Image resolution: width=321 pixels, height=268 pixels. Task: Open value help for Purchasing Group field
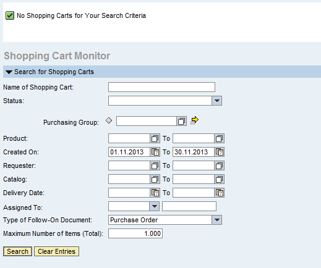(181, 121)
